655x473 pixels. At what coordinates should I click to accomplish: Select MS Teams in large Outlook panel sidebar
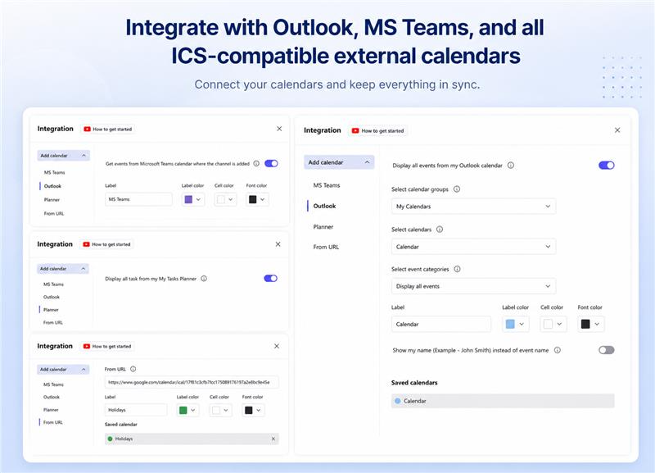pyautogui.click(x=327, y=185)
